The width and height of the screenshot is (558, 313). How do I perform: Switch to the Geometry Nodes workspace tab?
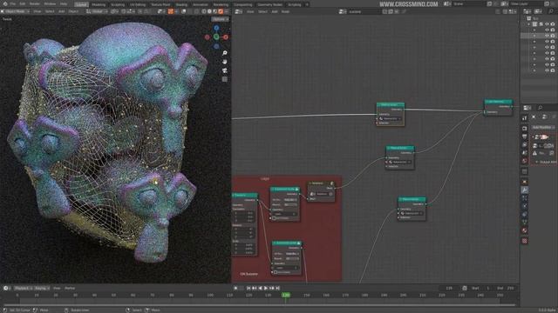(x=269, y=4)
